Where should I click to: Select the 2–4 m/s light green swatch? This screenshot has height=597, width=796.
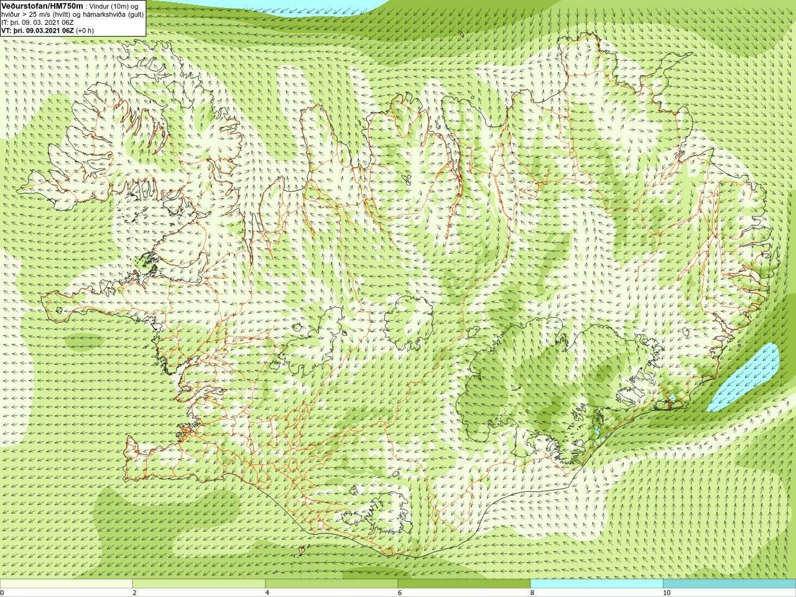pyautogui.click(x=199, y=584)
